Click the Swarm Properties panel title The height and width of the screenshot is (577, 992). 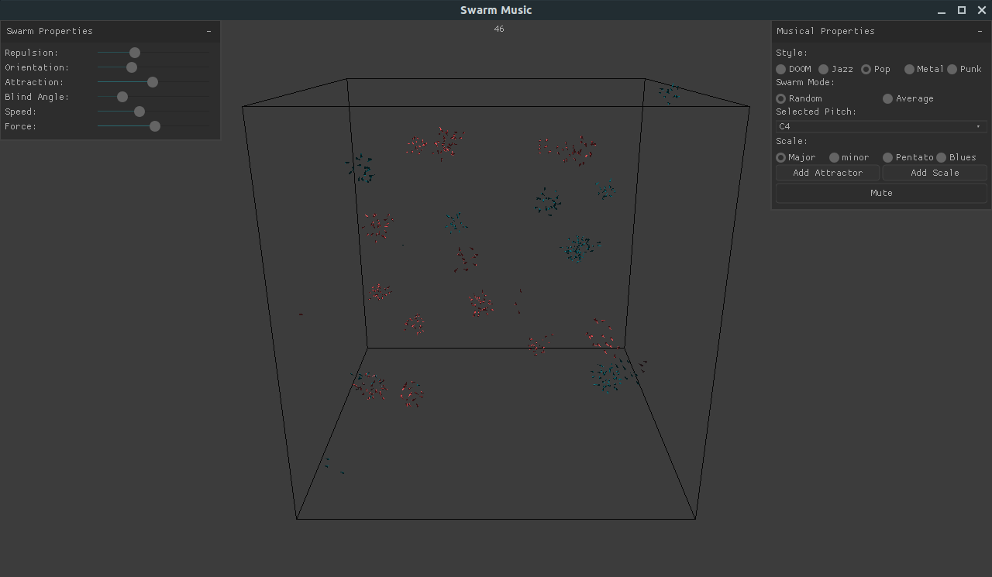pyautogui.click(x=50, y=31)
